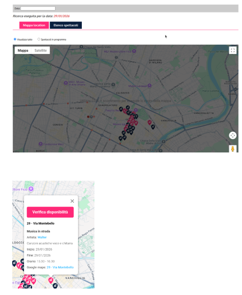Viewport: 242px width, 295px height.
Task: Select the rightmost of the two southernmost black markers
Action: [x=125, y=138]
